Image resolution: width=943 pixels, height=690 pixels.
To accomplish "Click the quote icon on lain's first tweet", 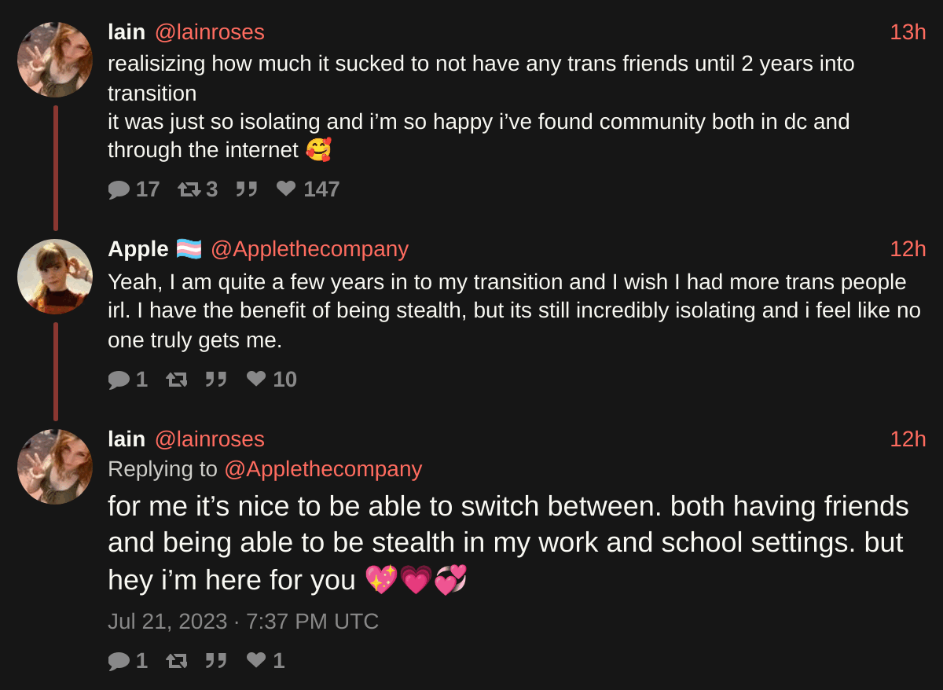I will 247,189.
